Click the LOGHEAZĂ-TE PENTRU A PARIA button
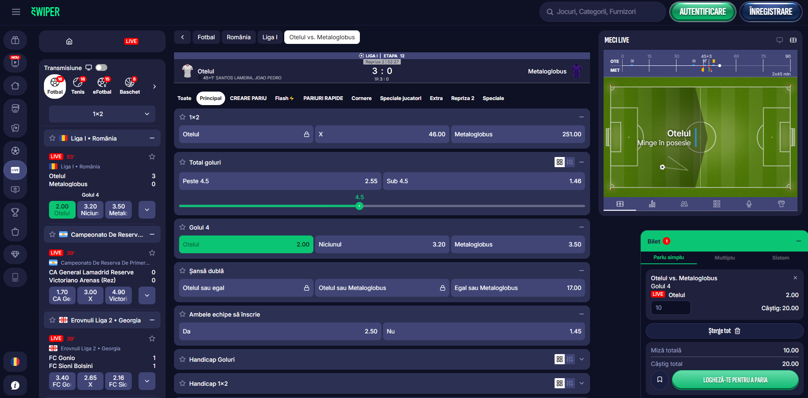 [735, 380]
